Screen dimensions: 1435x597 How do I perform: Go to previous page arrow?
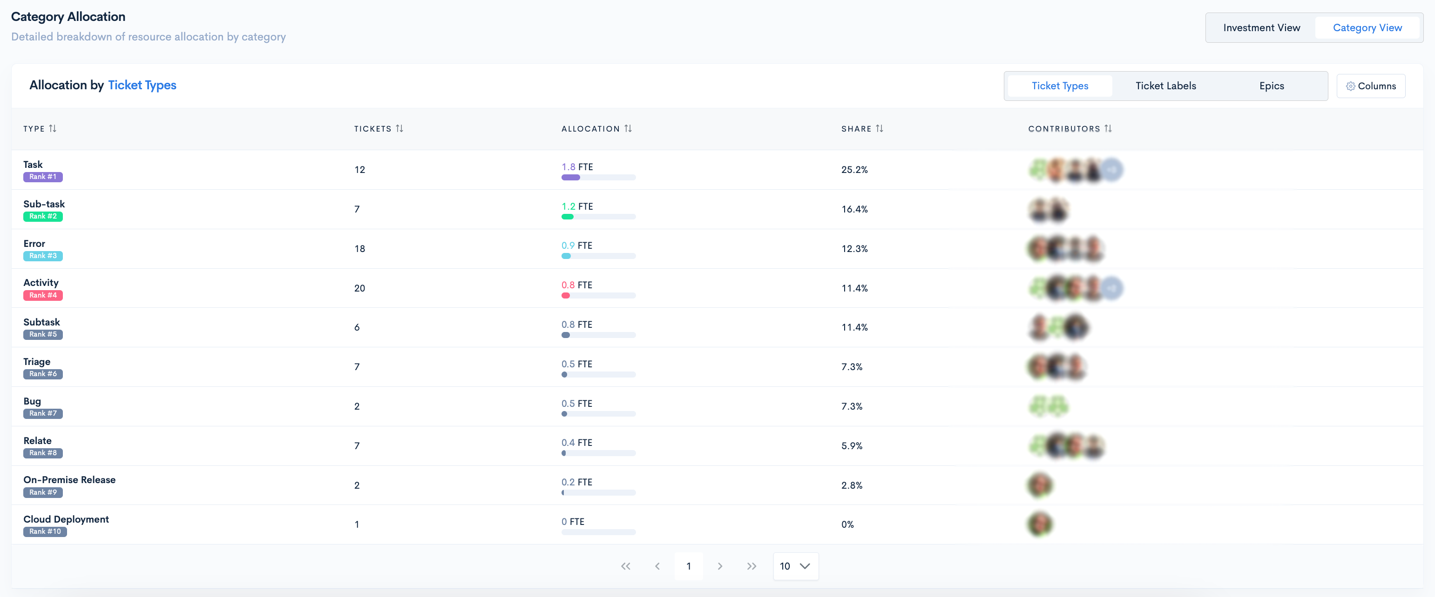tap(657, 566)
